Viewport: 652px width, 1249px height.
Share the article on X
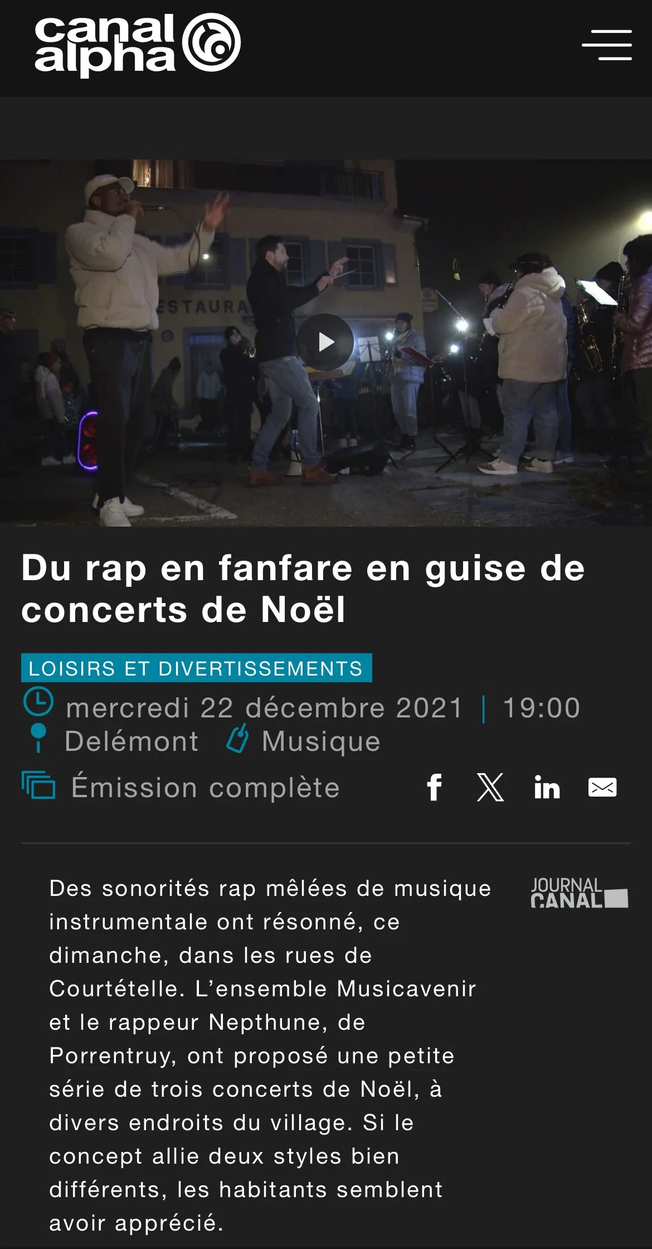(490, 787)
